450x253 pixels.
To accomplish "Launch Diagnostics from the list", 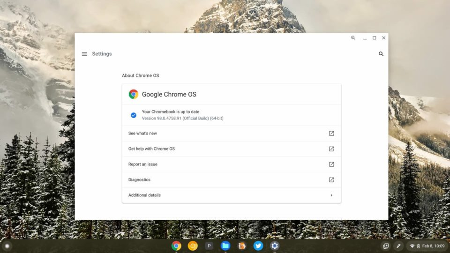I will coord(232,180).
